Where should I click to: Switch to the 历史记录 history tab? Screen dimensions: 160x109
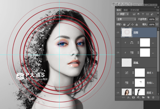pos(135,10)
